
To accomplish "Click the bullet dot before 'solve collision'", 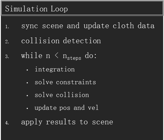I will coord(27,96).
